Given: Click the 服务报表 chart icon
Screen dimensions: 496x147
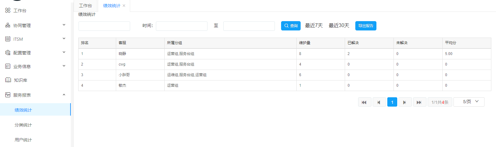Looking at the screenshot, I should point(8,95).
